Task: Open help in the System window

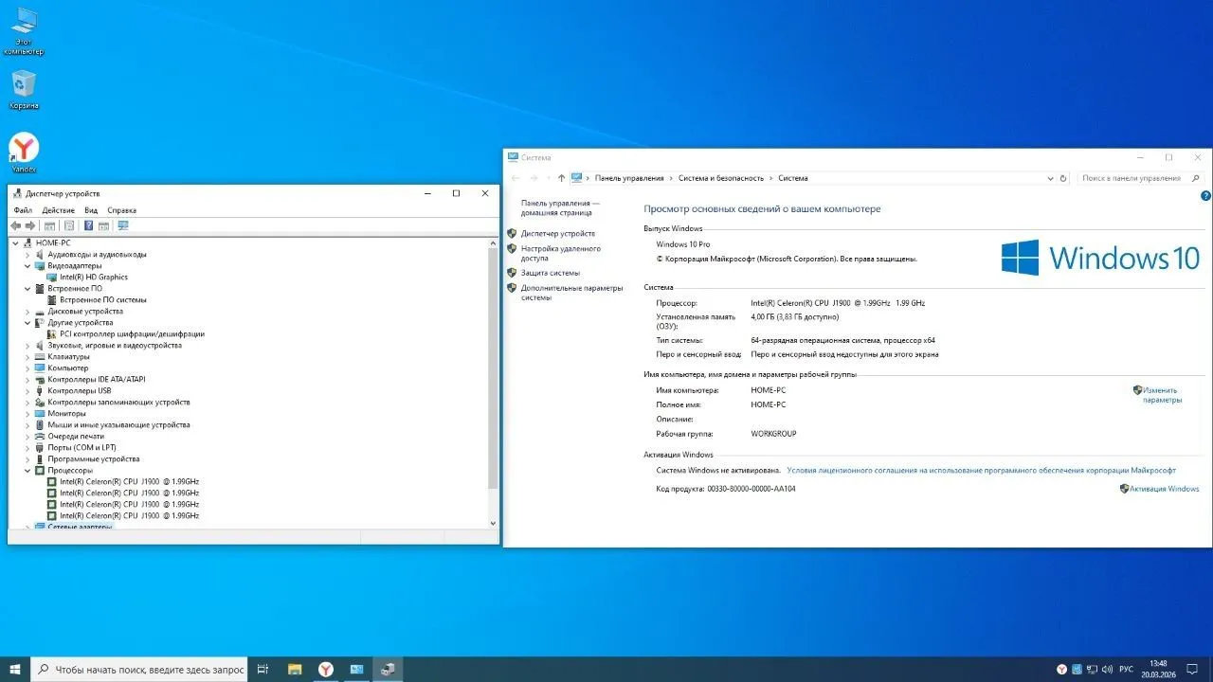Action: 1205,196
